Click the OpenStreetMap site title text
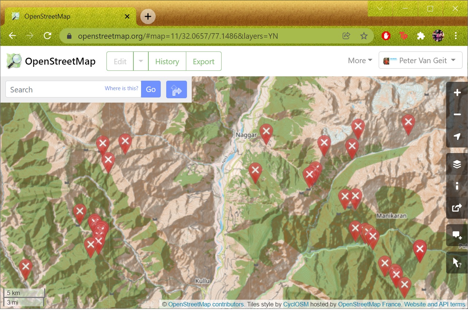This screenshot has width=468, height=310. (x=60, y=61)
